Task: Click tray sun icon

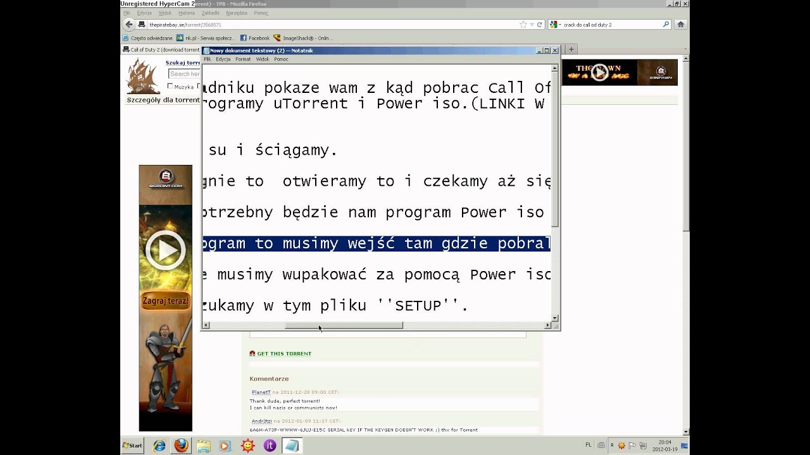Action: coord(621,446)
